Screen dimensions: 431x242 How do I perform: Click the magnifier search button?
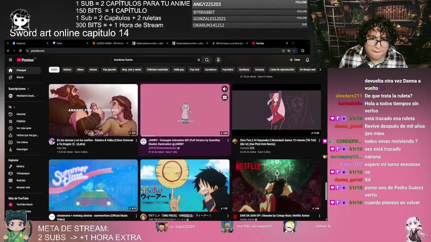pos(207,60)
